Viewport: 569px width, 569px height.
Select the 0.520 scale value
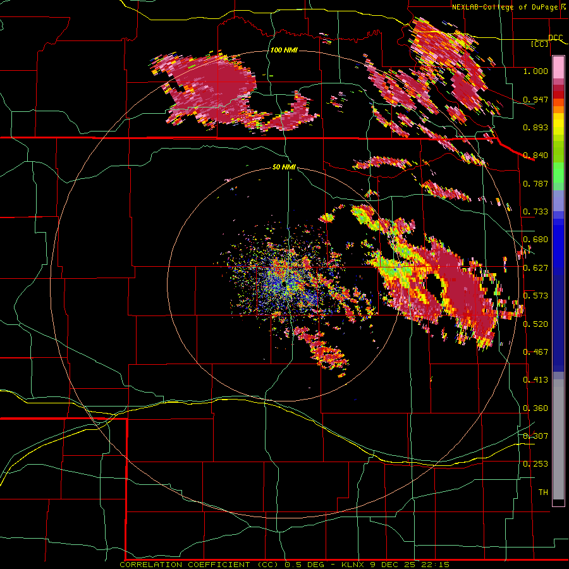pos(535,324)
